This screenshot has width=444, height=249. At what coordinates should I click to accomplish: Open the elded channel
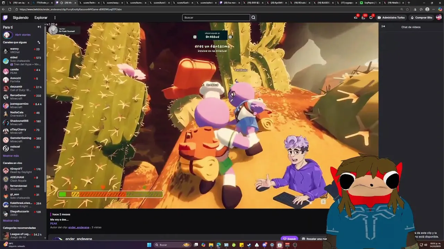[23, 61]
